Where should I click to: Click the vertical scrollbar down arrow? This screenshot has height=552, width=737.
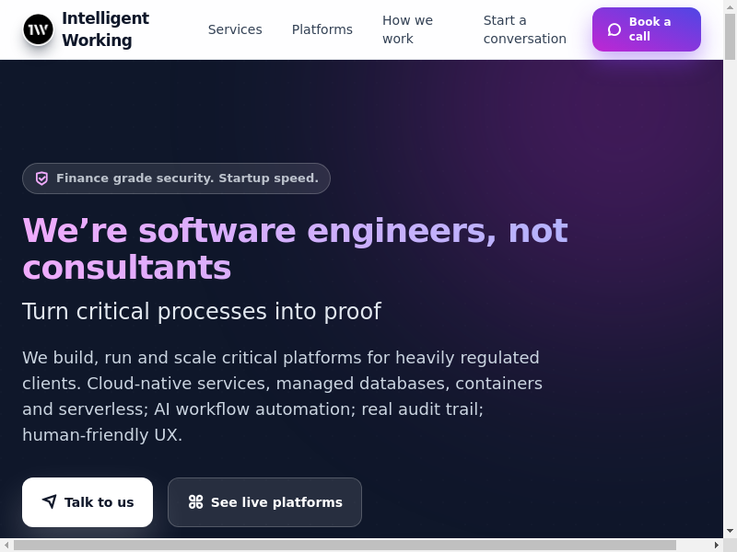(730, 532)
